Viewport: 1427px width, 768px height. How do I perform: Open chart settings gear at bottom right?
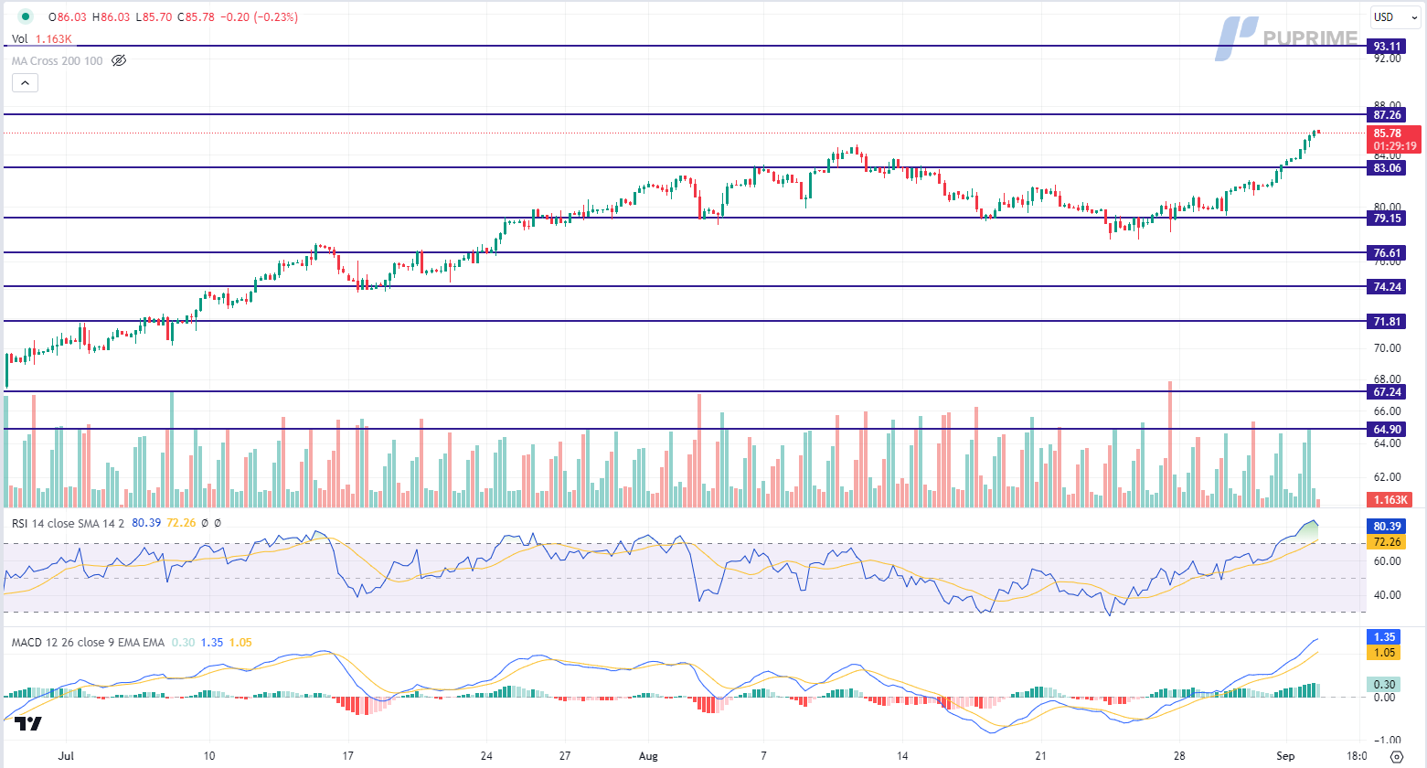point(1396,757)
